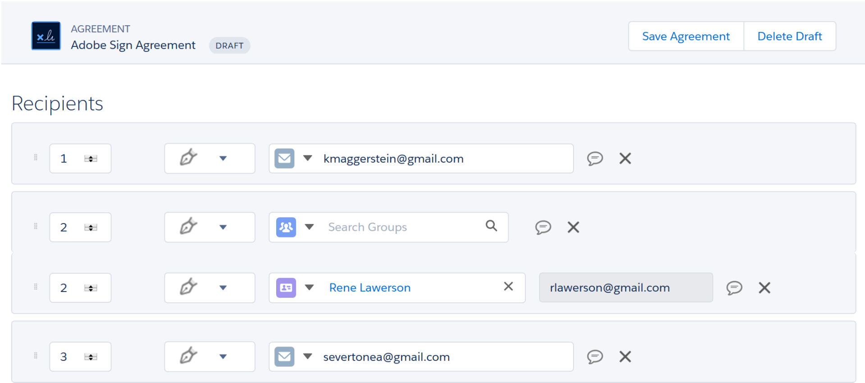The height and width of the screenshot is (383, 865).
Task: Click the Save Agreement button
Action: (686, 36)
